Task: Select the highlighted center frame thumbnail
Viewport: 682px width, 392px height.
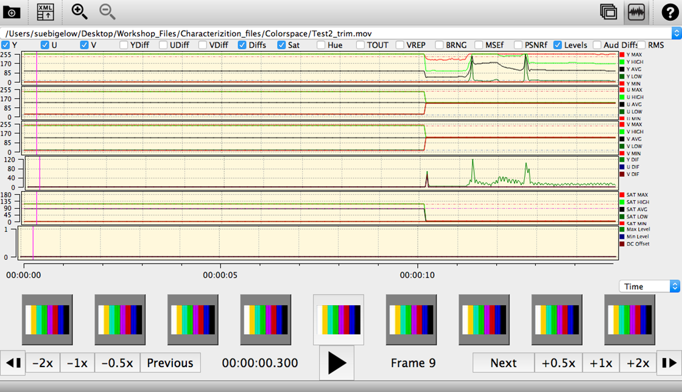Action: 339,320
